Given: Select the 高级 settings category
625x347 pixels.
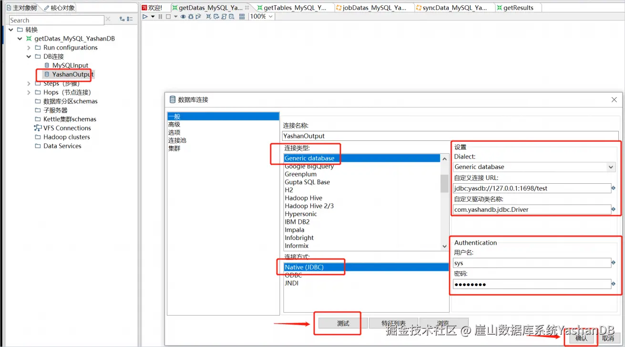Looking at the screenshot, I should [x=174, y=124].
